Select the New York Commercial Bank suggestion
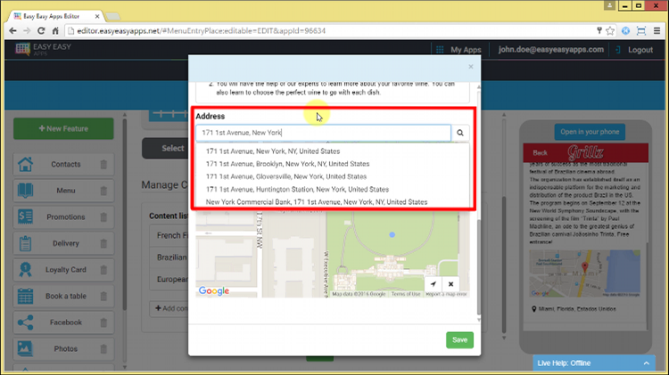 (x=316, y=202)
